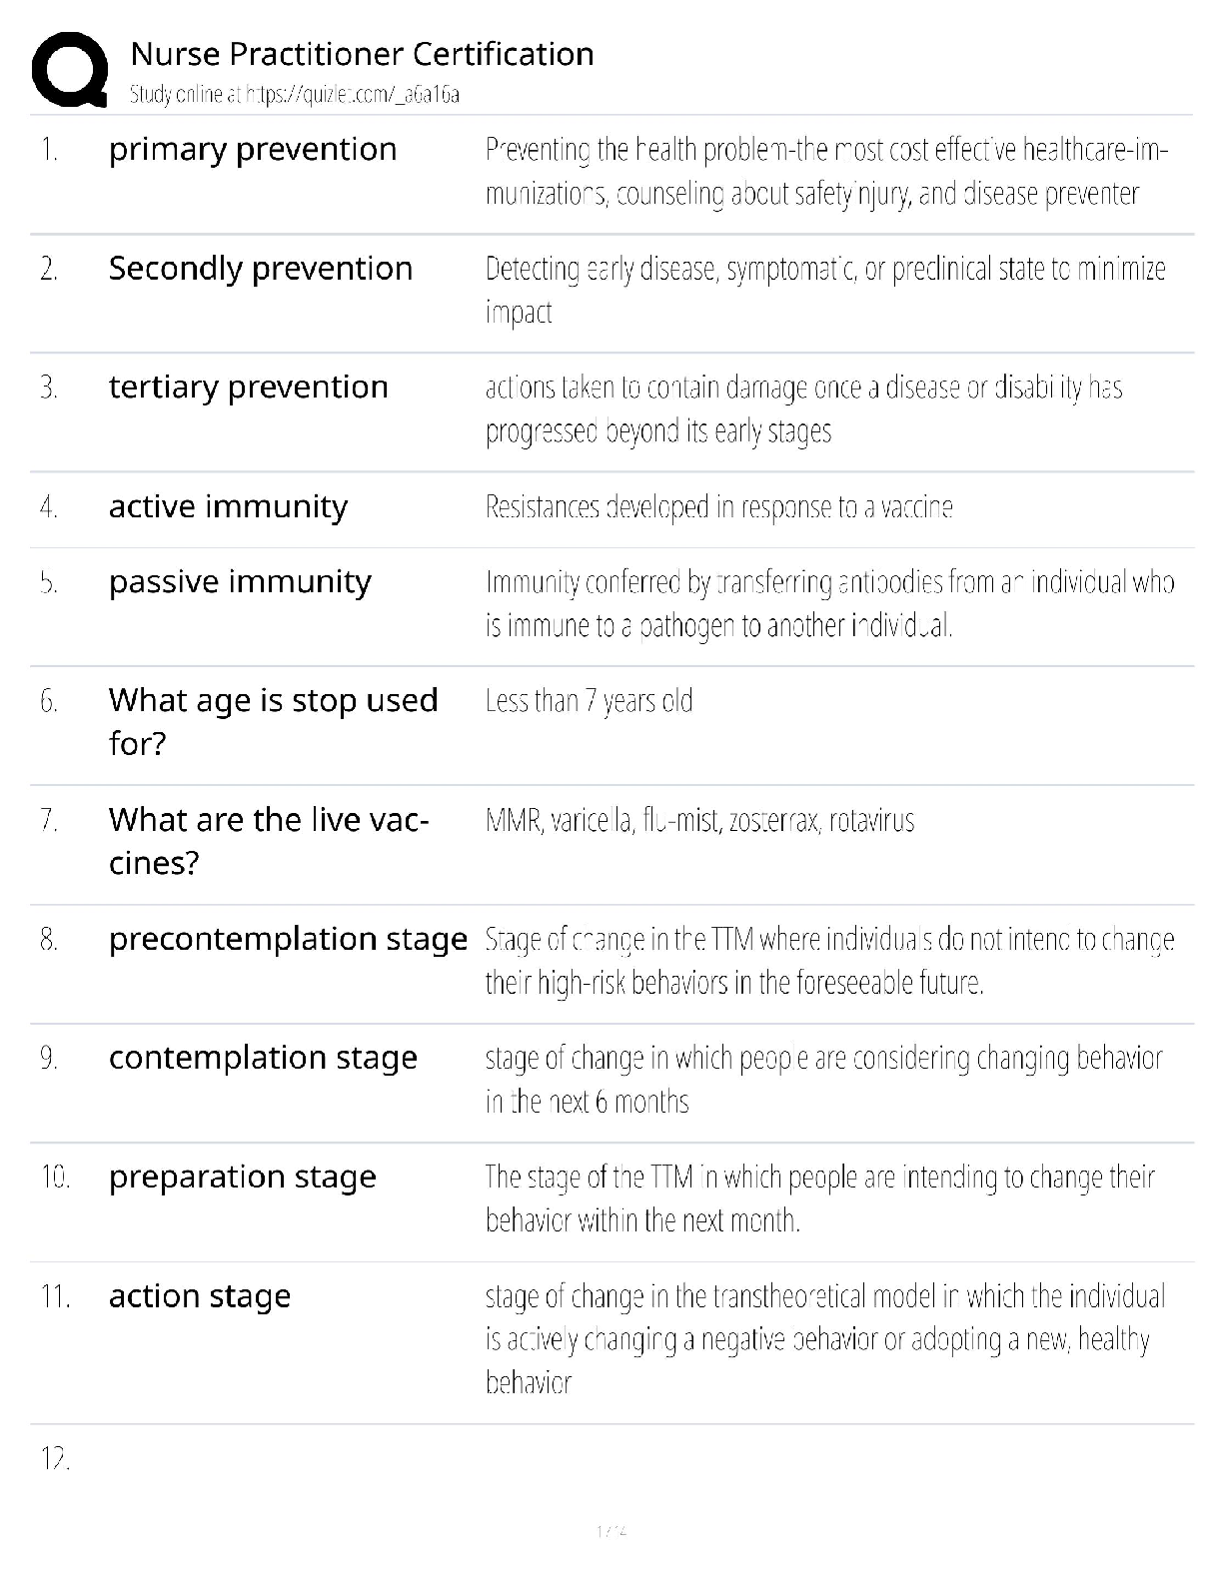Click the 'passive immunity' term
1223x1582 pixels.
coord(240,582)
